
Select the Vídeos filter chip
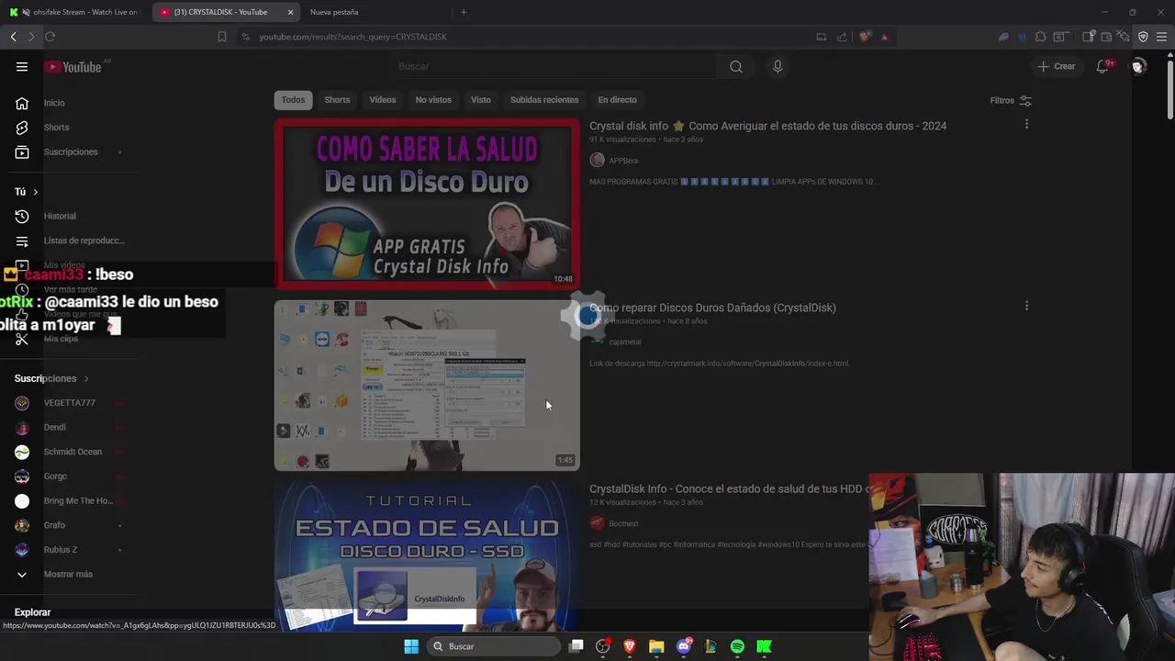383,100
